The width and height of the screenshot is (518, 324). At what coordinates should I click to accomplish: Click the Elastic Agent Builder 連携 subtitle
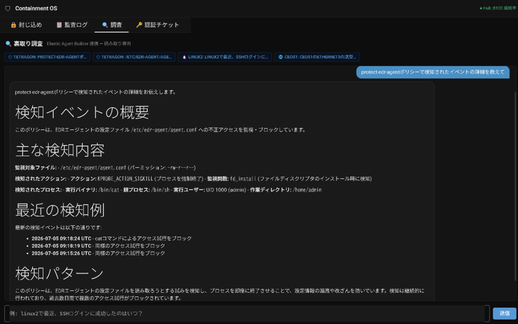click(89, 44)
